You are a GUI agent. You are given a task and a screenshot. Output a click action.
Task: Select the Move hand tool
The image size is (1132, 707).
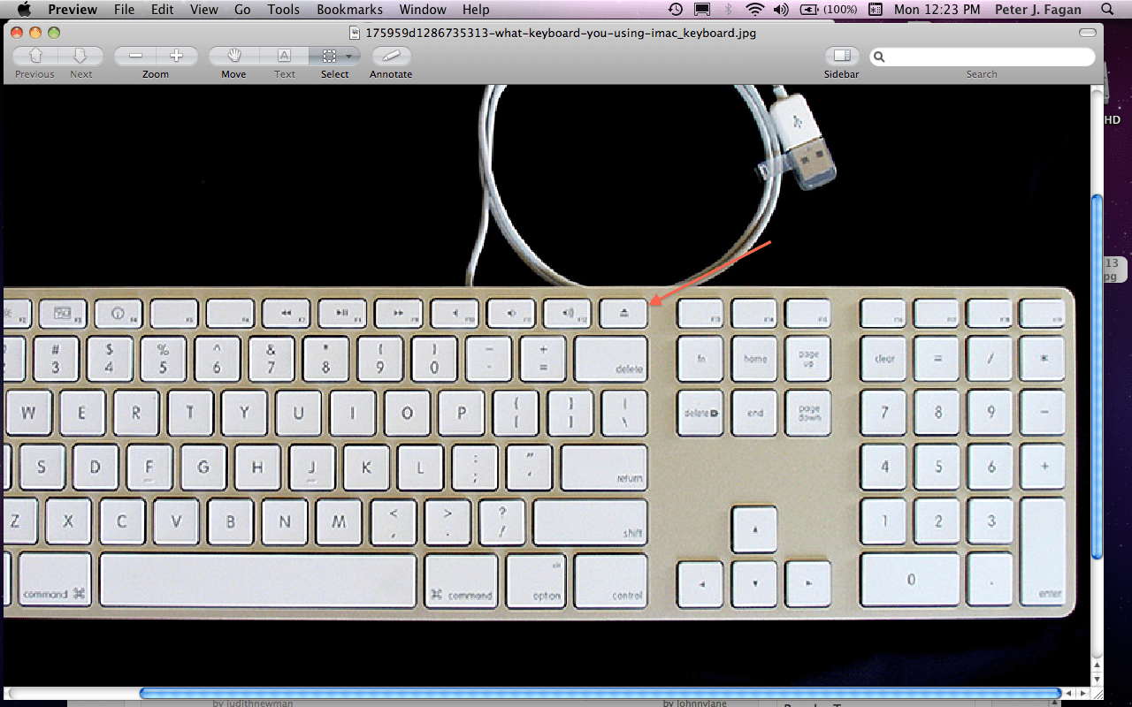coord(233,56)
